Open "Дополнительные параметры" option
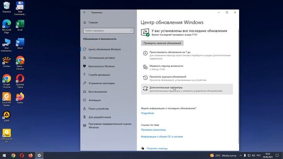Image resolution: width=283 pixels, height=159 pixels. [x=187, y=89]
